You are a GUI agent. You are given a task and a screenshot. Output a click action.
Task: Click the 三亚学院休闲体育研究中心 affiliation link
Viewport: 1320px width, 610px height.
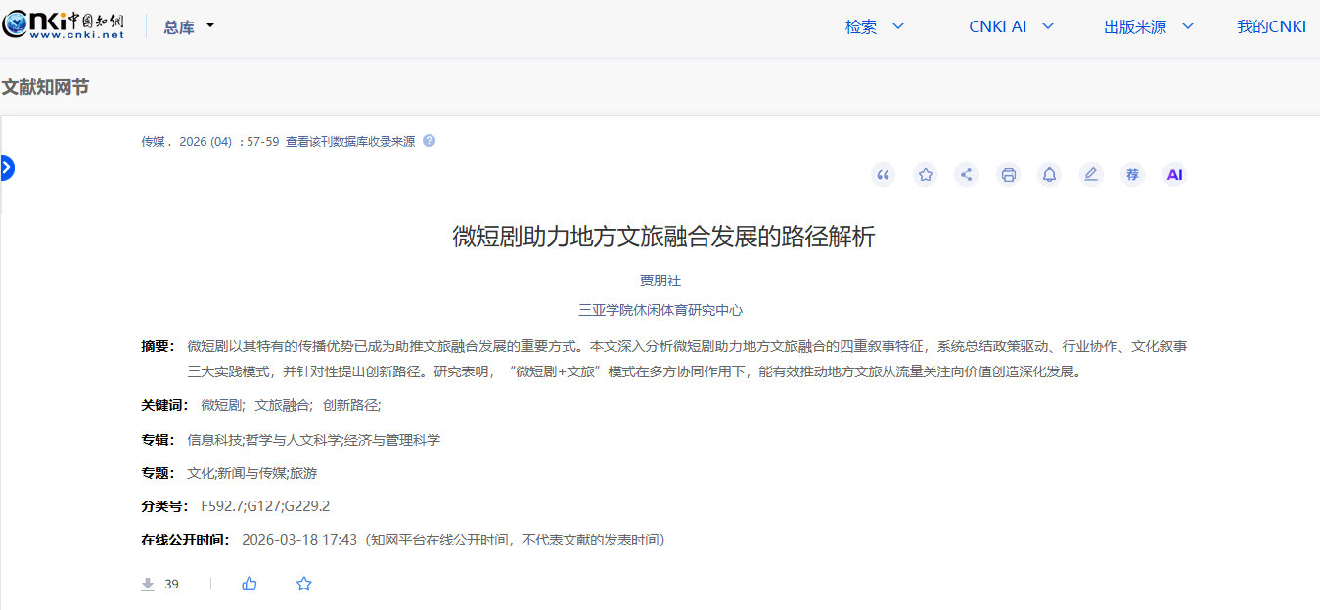[x=660, y=310]
